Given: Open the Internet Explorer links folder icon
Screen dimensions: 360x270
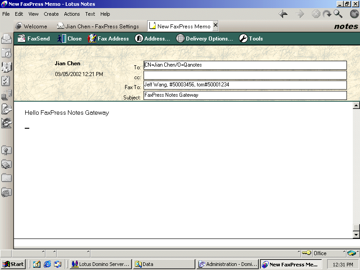Looking at the screenshot, I should click(x=6, y=193).
